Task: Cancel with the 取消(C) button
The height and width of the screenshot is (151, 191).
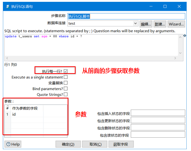Action: (95, 144)
